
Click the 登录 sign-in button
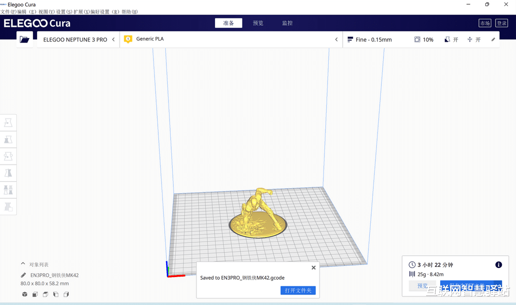pyautogui.click(x=501, y=23)
